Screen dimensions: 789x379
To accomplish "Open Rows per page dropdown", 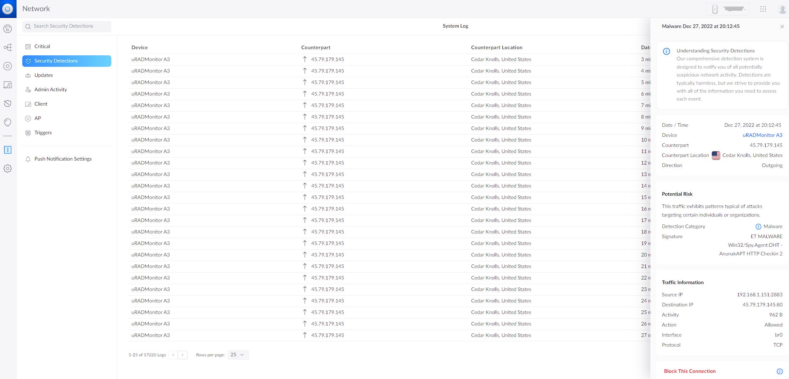I will click(x=238, y=355).
